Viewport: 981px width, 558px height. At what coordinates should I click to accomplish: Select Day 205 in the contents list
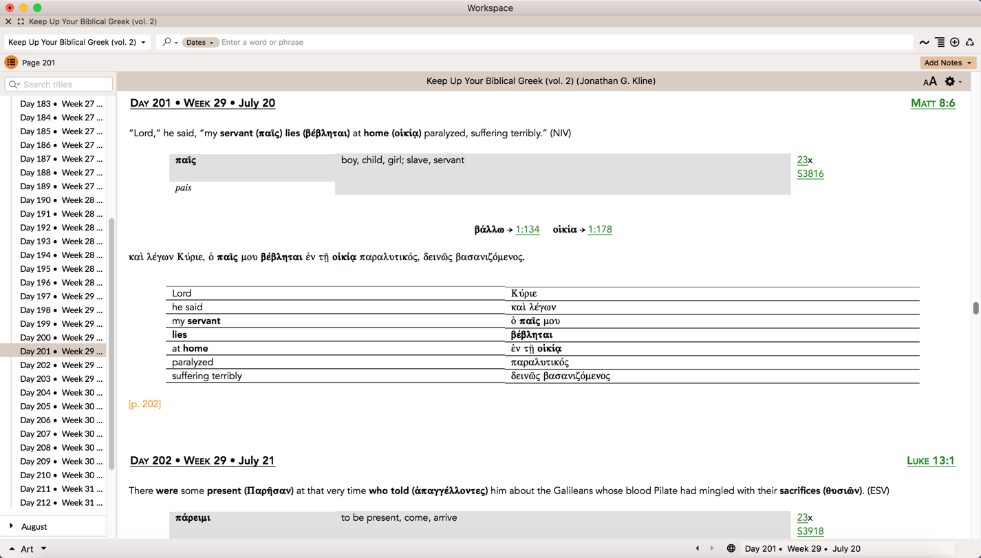61,407
